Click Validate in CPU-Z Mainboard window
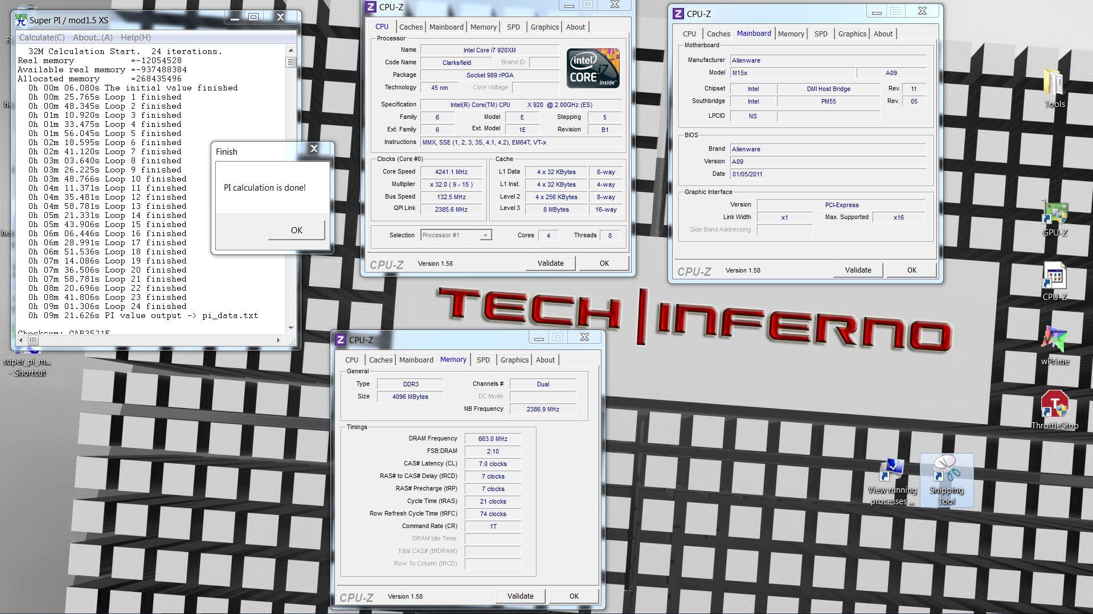This screenshot has height=614, width=1093. coord(858,270)
